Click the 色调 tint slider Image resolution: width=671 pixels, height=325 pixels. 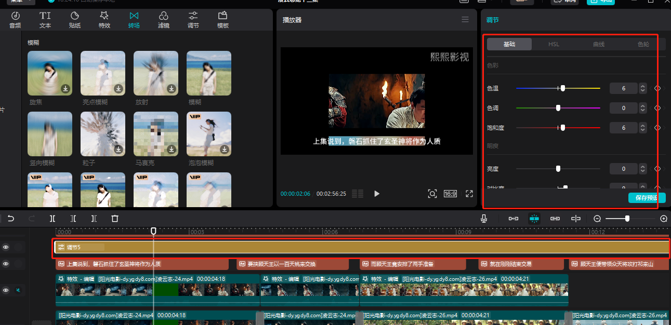pos(558,108)
